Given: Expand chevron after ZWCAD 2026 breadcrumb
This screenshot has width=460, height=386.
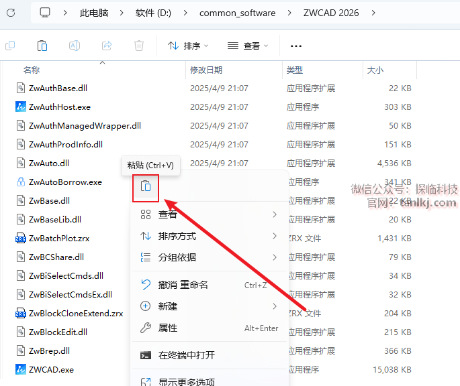Looking at the screenshot, I should coord(373,13).
